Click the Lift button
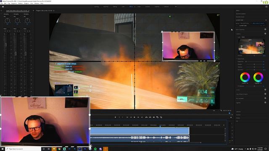 (146, 117)
